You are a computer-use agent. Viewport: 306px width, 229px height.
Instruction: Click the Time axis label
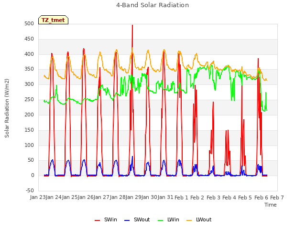(271, 205)
